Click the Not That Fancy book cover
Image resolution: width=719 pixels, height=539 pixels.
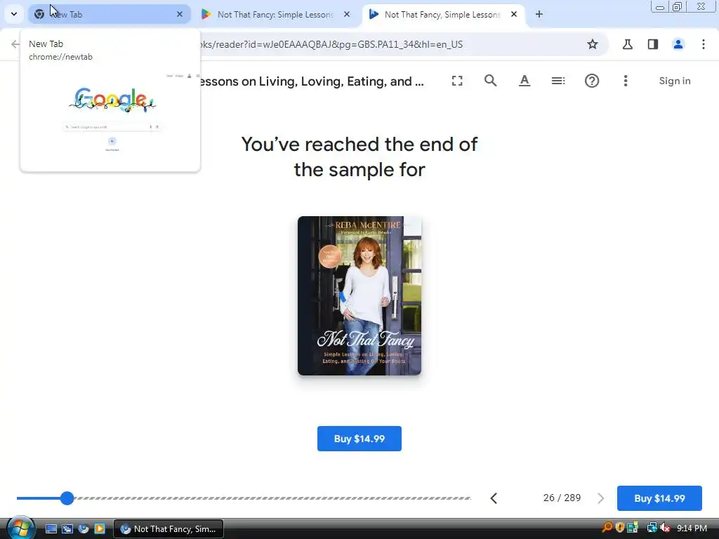[x=359, y=295]
